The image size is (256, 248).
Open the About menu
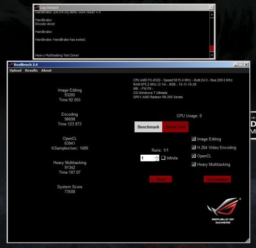(x=46, y=70)
